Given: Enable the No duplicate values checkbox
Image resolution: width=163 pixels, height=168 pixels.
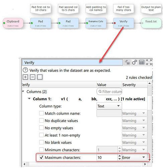Looking at the screenshot, I should 42,121.
